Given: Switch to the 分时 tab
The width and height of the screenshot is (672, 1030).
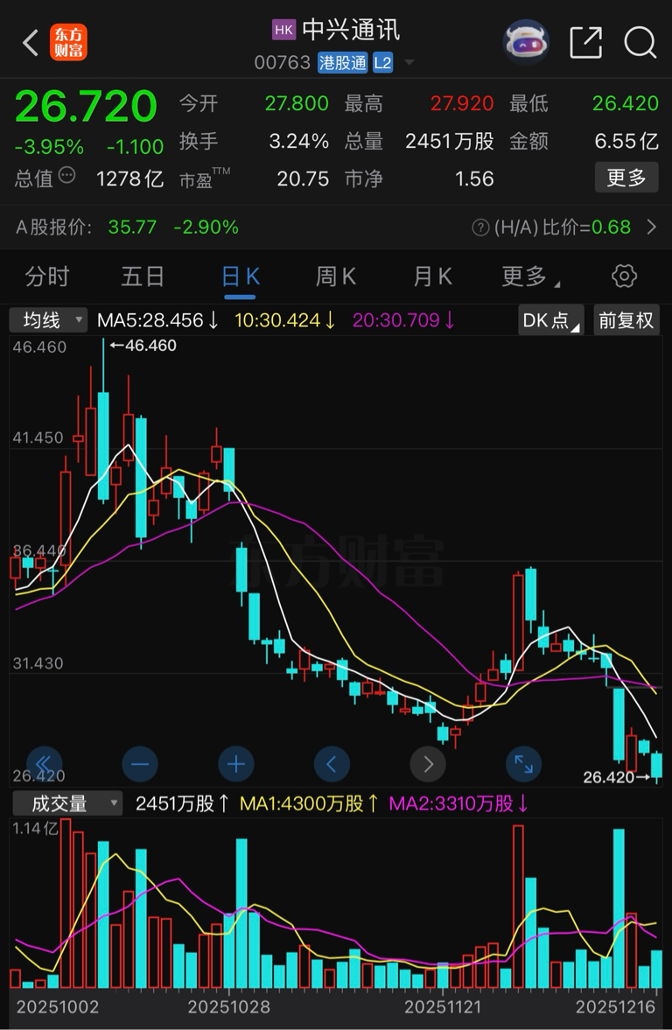Looking at the screenshot, I should [46, 277].
